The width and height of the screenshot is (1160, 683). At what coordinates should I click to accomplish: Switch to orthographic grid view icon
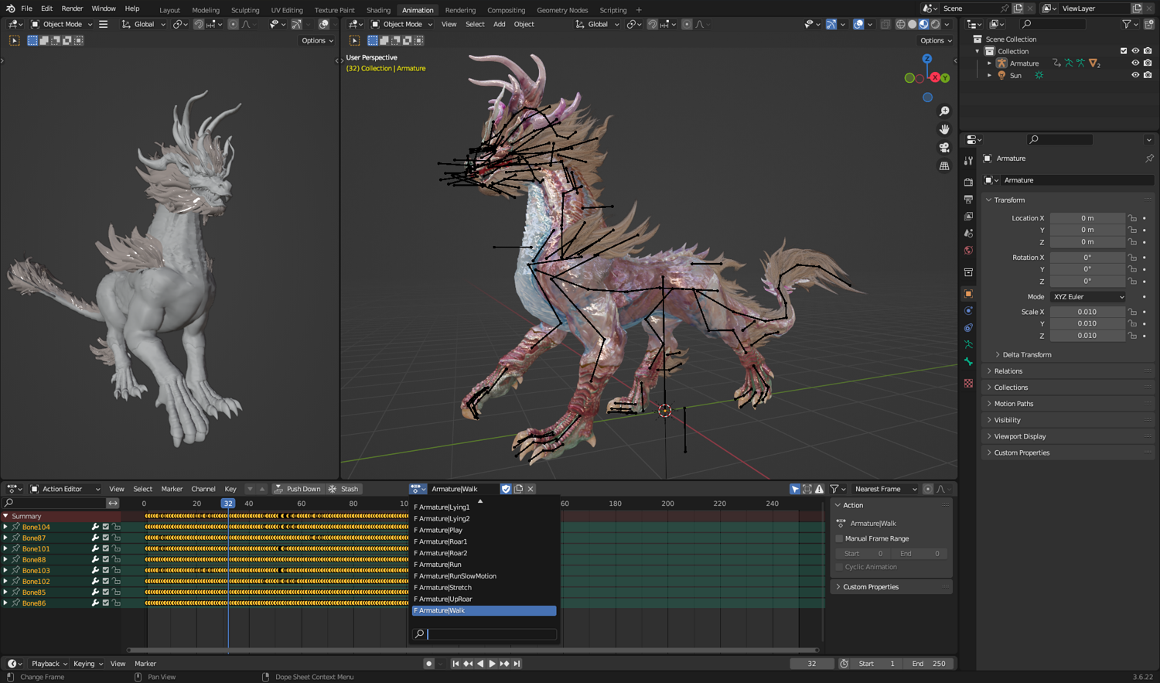tap(944, 166)
